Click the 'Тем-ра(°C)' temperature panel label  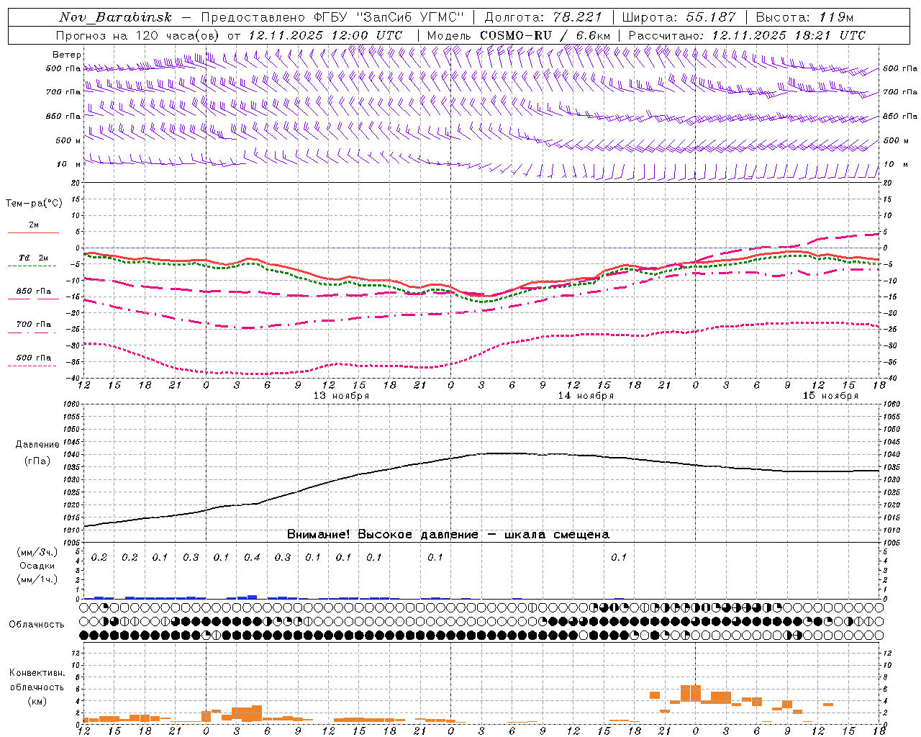pyautogui.click(x=34, y=204)
